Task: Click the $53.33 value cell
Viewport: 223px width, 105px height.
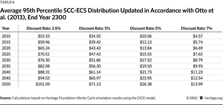Action: pyautogui.click(x=44, y=36)
